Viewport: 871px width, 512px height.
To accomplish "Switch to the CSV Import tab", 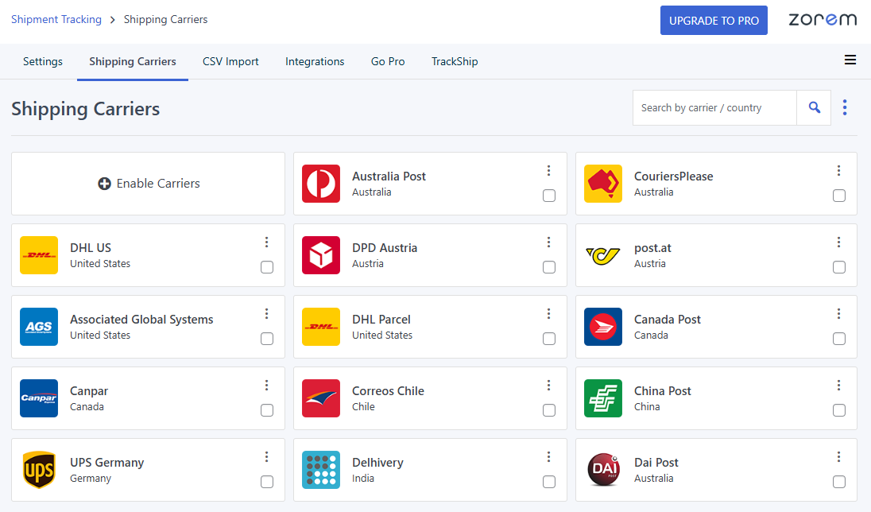I will (x=230, y=60).
